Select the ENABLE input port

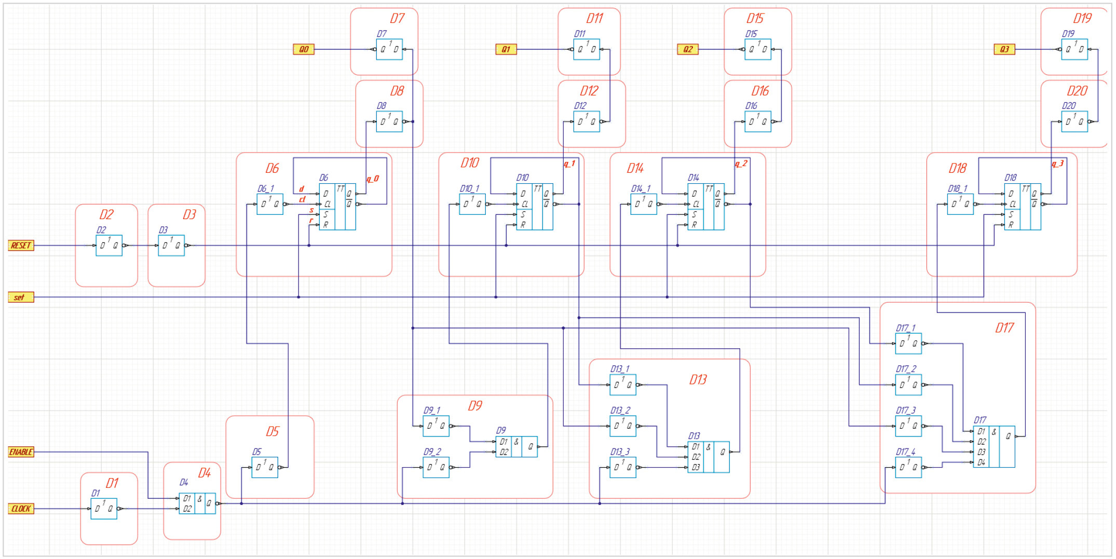click(x=21, y=452)
